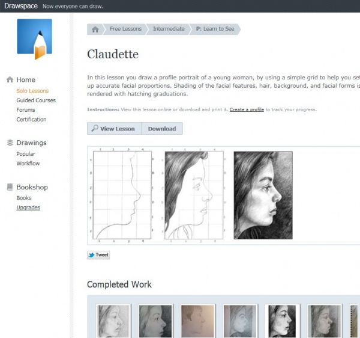The height and width of the screenshot is (338, 360).
Task: Open Solo Lessons
Action: (x=32, y=91)
